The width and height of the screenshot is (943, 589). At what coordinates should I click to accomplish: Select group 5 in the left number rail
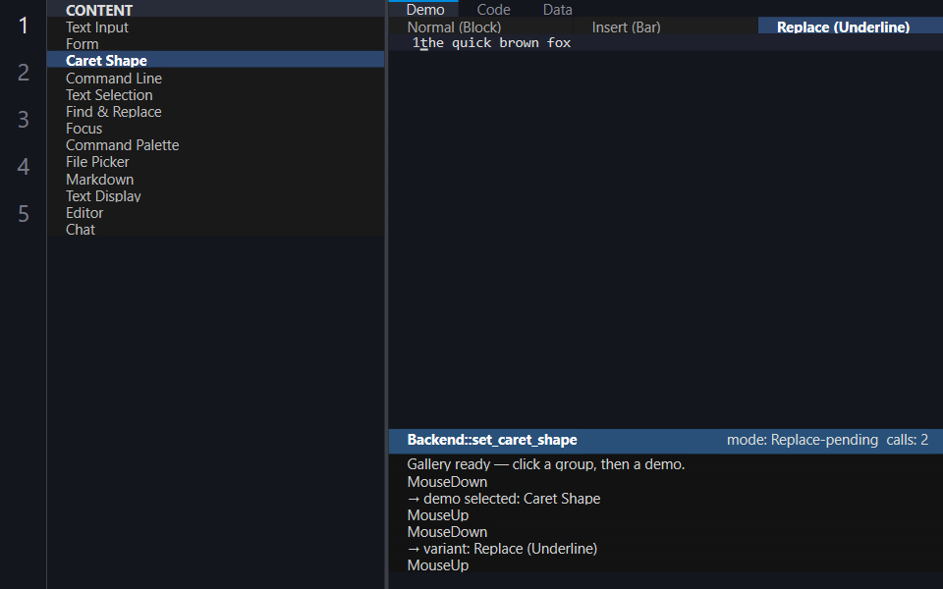pyautogui.click(x=23, y=214)
